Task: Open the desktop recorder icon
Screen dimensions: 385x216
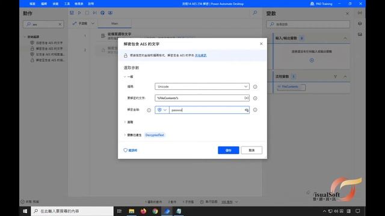Action: [x=110, y=13]
